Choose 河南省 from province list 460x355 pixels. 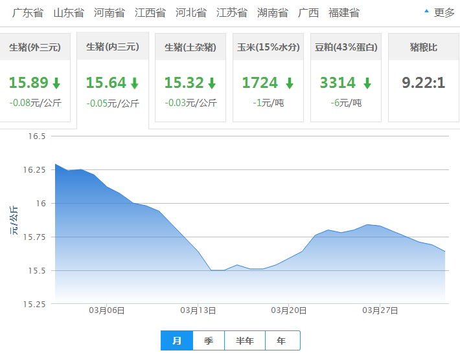tap(109, 12)
